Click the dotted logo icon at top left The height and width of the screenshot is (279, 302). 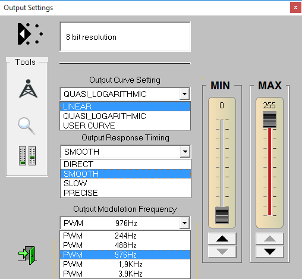point(30,34)
